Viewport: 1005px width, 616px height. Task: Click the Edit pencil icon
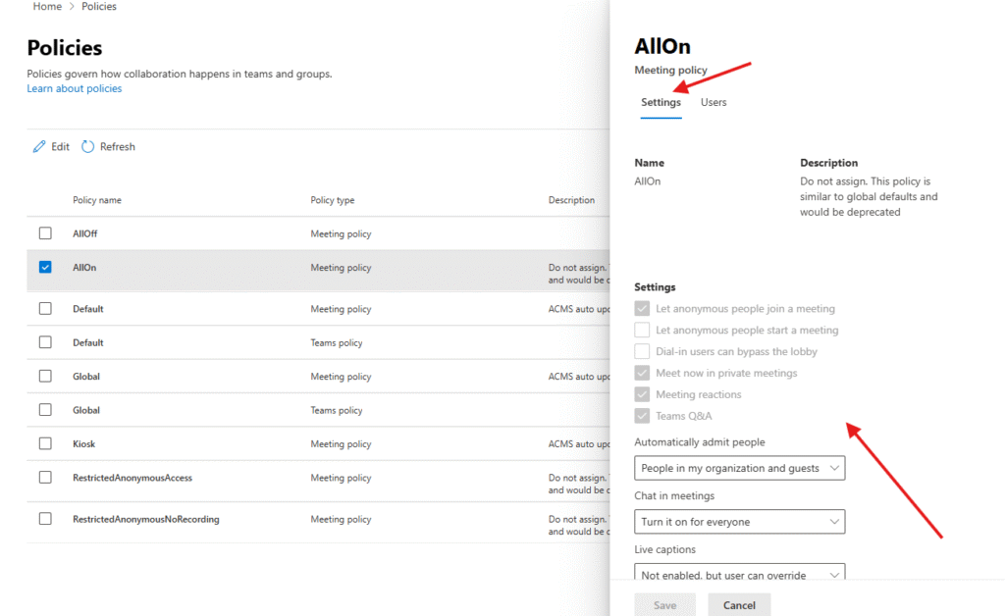39,147
